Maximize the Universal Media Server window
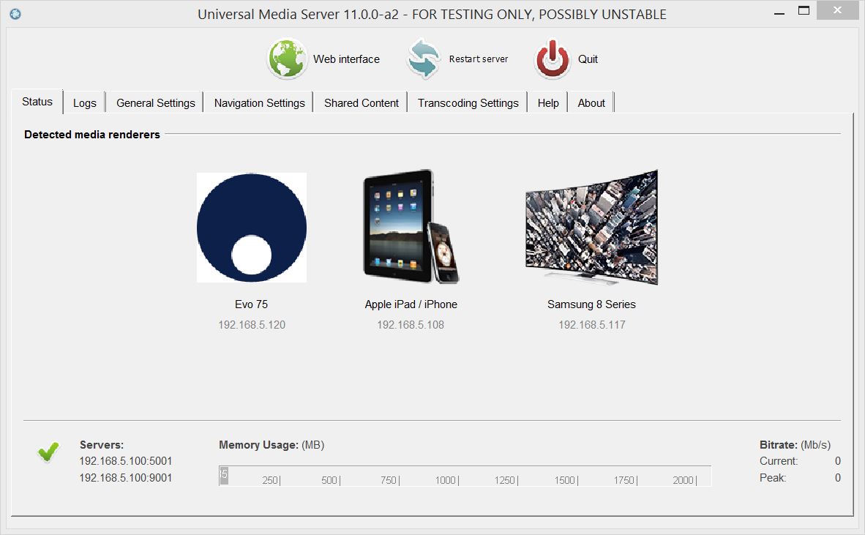This screenshot has height=535, width=865. click(804, 10)
